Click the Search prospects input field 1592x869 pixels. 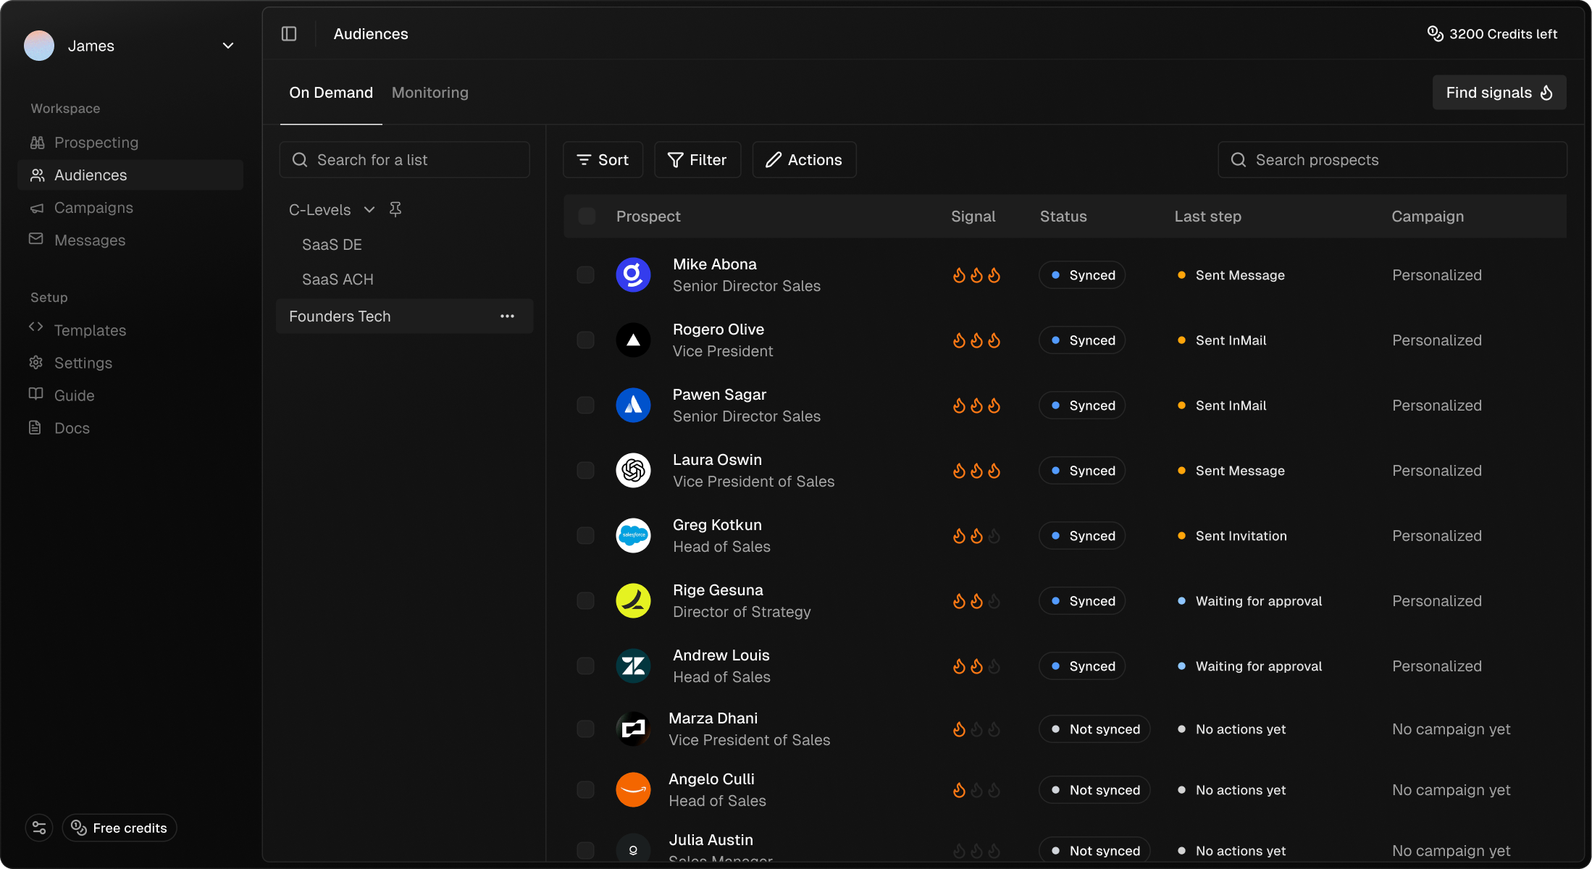click(x=1391, y=159)
